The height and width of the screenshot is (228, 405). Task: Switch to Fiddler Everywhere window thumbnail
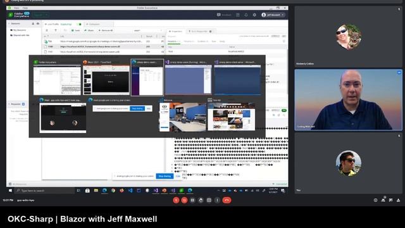coord(57,78)
